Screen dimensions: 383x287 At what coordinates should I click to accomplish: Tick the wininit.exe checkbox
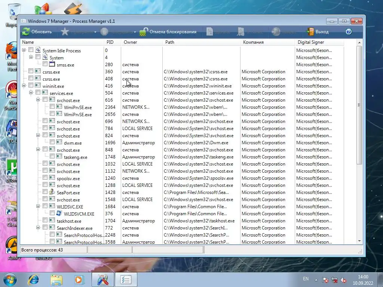click(x=31, y=85)
